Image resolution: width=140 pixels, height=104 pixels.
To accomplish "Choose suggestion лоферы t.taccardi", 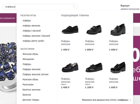I will coord(32,31).
